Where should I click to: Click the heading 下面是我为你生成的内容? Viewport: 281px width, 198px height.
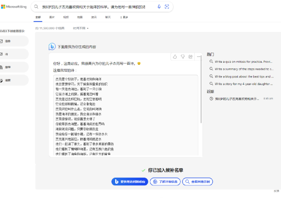click(77, 47)
